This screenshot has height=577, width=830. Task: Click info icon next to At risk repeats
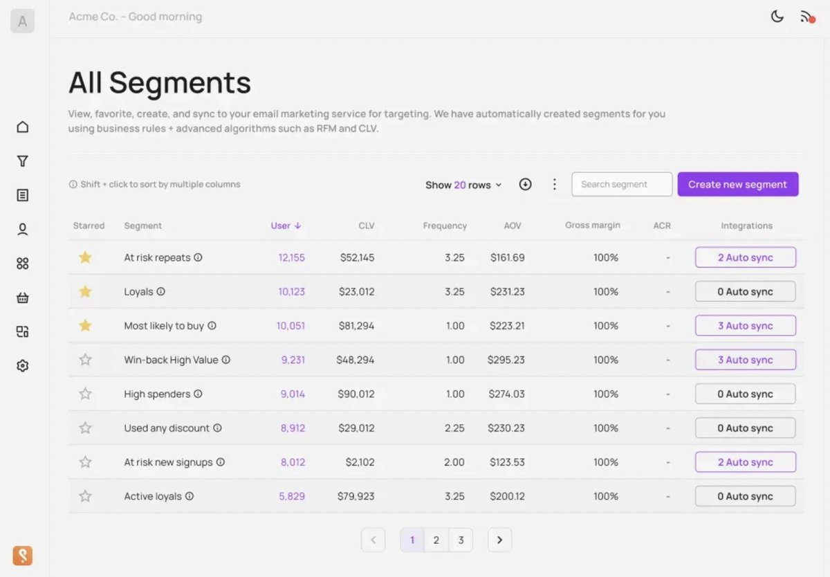[198, 257]
